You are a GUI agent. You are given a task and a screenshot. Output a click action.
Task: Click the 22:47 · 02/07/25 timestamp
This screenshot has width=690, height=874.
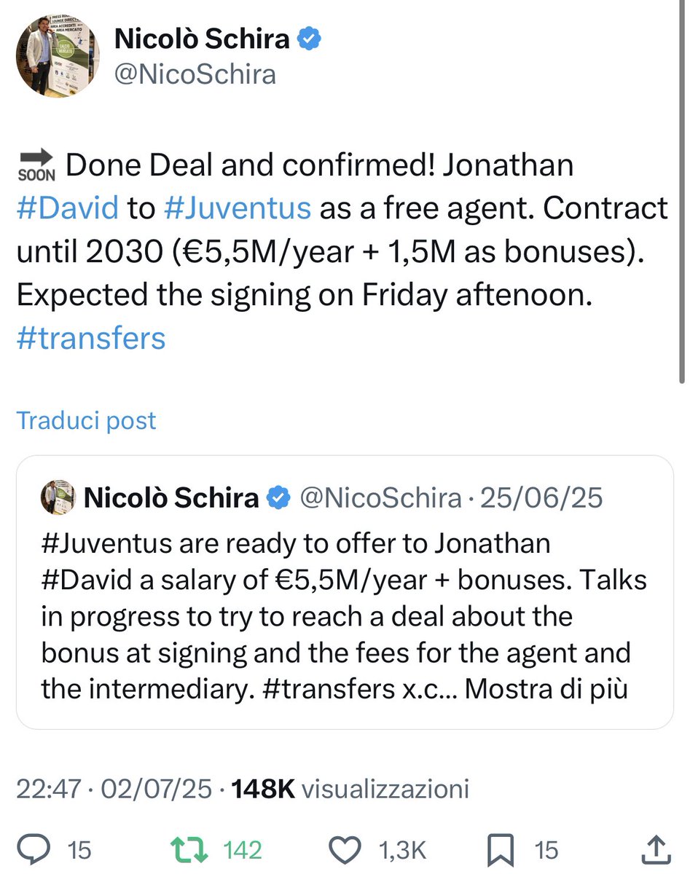[114, 789]
